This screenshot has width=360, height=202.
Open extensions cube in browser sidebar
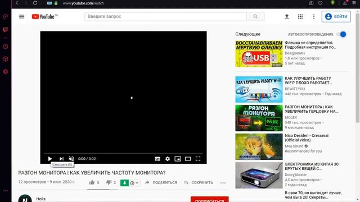tap(6, 59)
